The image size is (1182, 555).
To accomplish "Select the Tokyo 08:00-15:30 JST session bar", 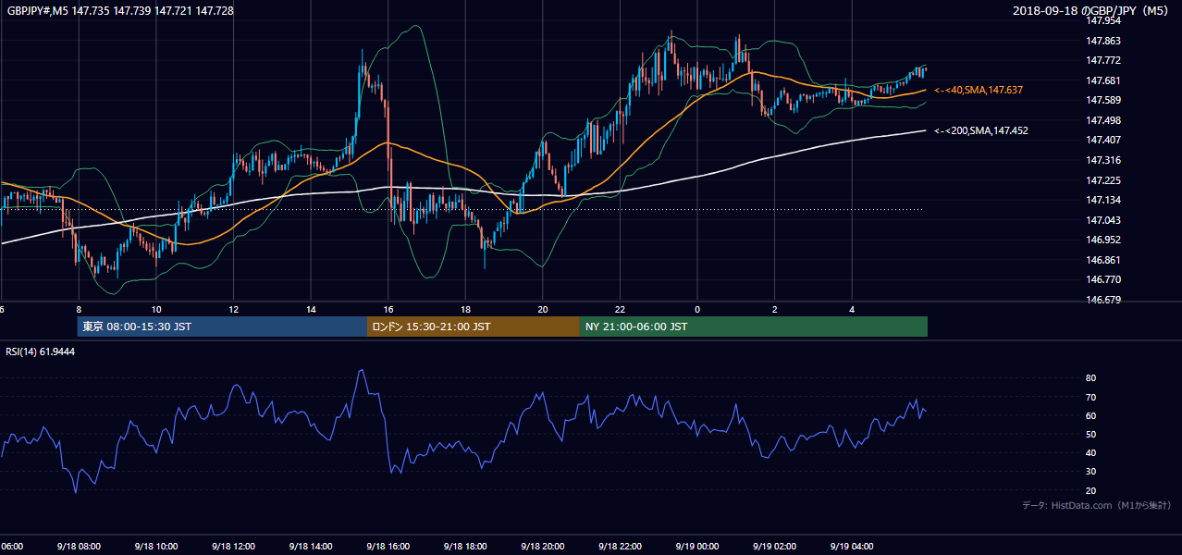I will (222, 327).
